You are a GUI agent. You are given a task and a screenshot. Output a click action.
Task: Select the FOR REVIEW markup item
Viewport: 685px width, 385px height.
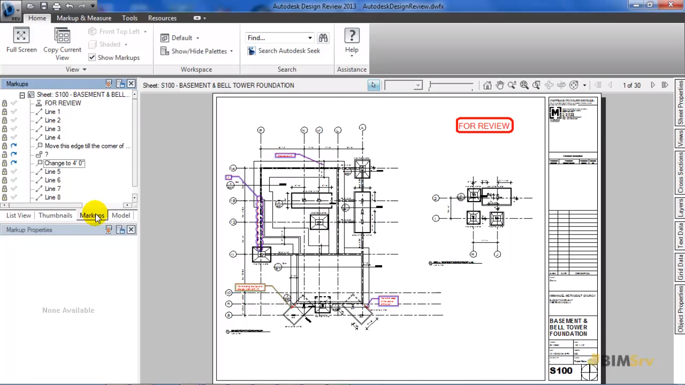coord(63,103)
